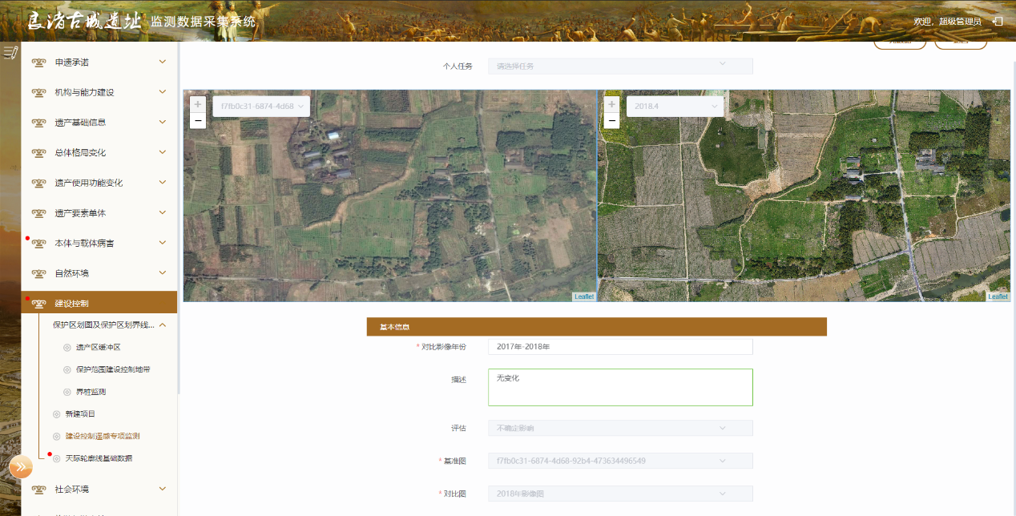Click the Leaflet link on left map

(x=584, y=296)
